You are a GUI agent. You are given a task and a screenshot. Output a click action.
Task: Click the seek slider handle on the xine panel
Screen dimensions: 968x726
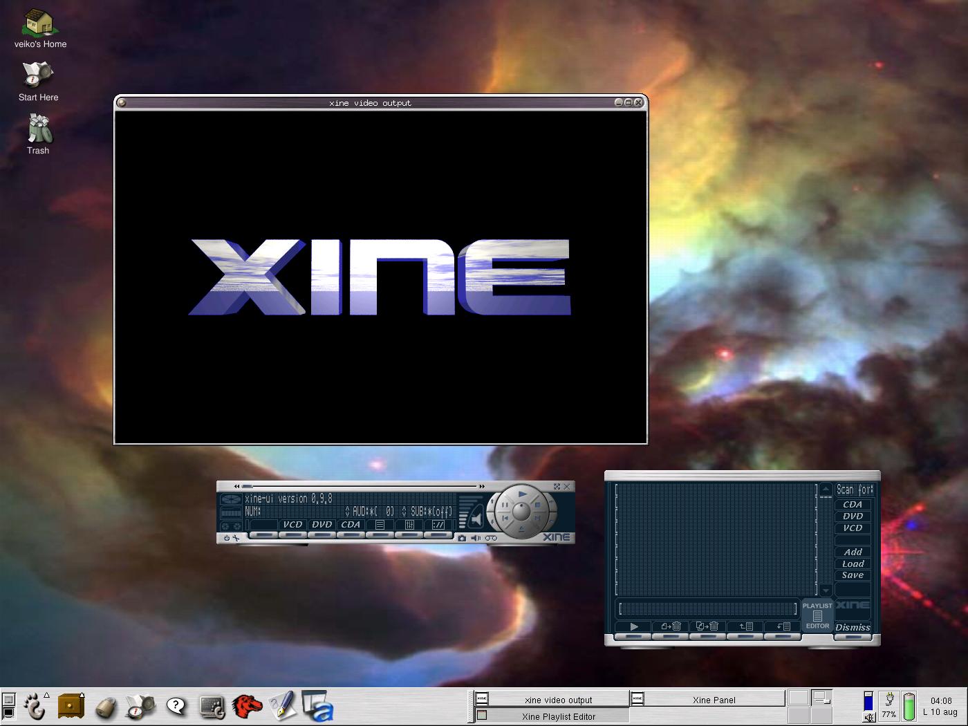pos(247,486)
